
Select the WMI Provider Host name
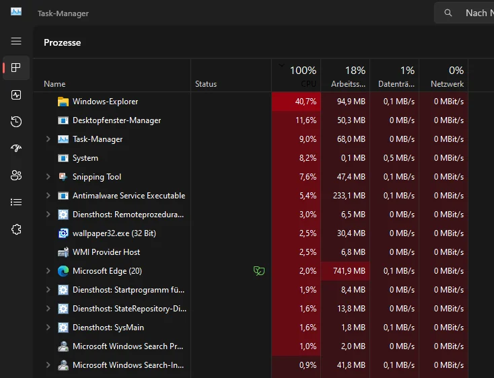pyautogui.click(x=106, y=252)
